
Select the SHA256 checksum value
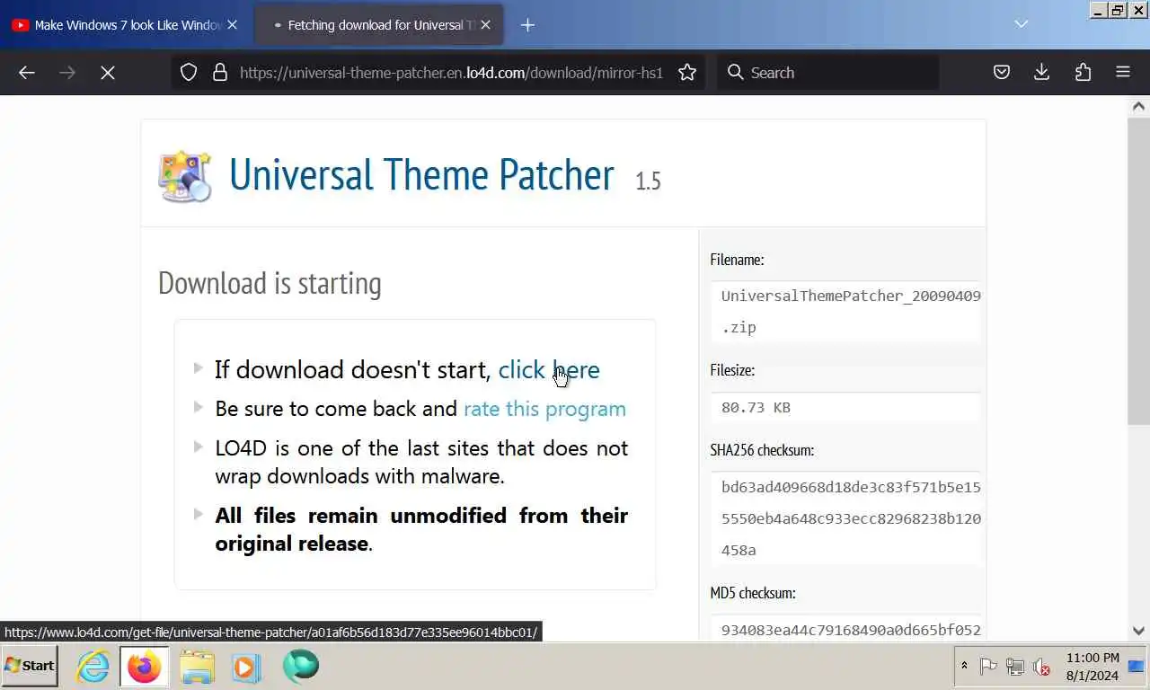[x=851, y=518]
